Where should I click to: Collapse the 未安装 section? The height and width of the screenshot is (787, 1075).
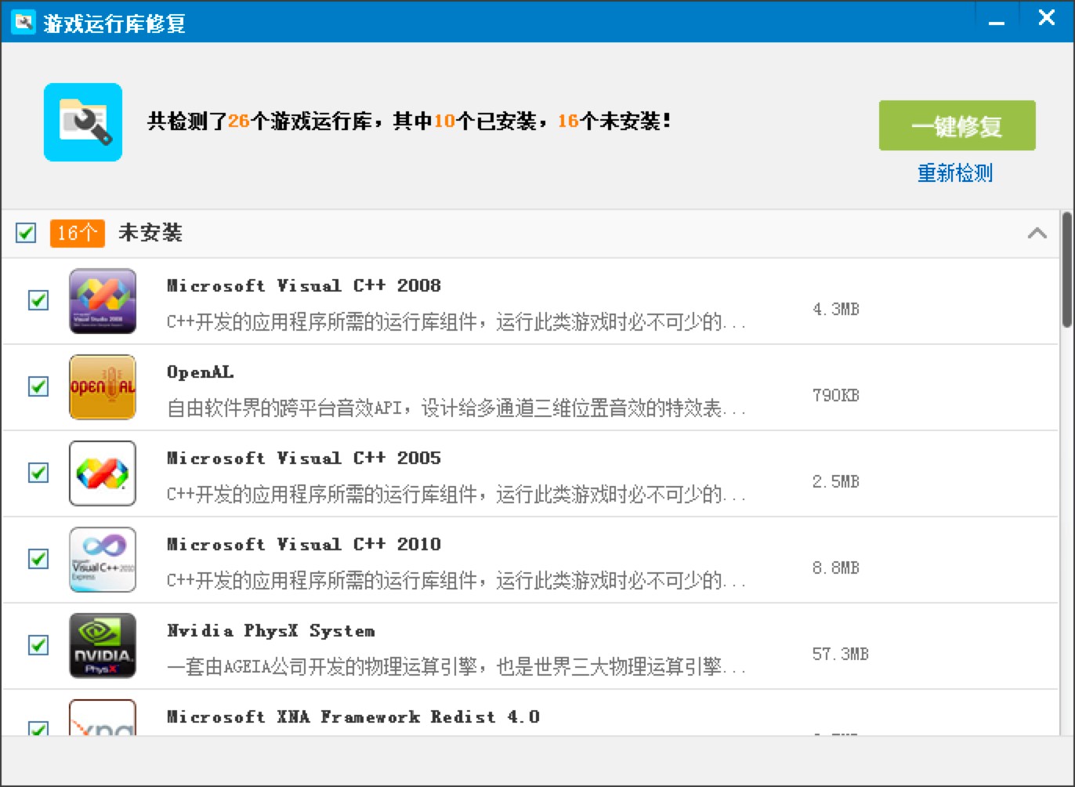coord(1037,233)
